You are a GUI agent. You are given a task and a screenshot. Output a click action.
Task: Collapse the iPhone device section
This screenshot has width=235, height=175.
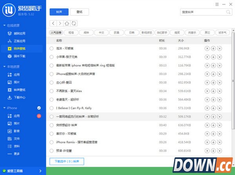point(4,108)
